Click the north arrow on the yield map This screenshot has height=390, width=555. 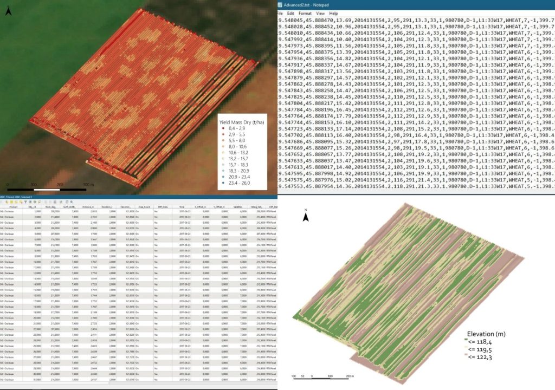tap(8, 11)
